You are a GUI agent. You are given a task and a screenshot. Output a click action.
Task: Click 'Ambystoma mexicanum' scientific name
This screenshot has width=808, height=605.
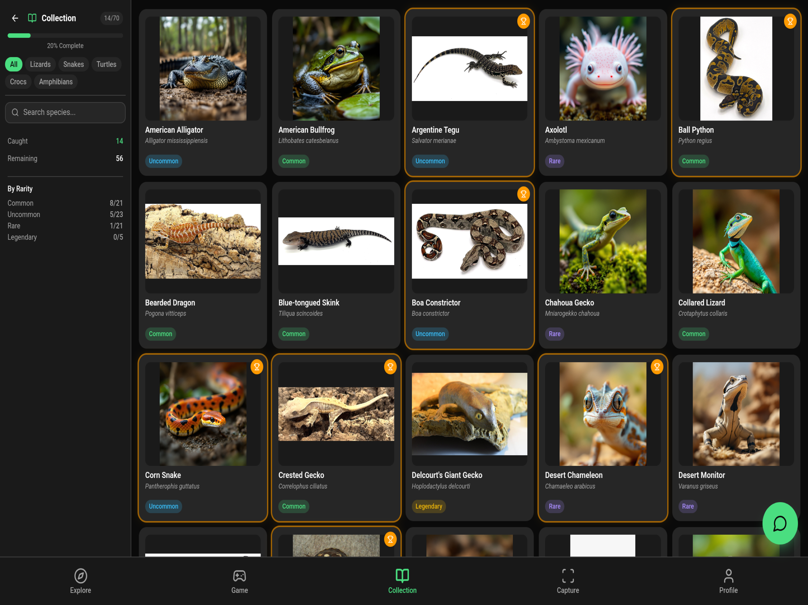pyautogui.click(x=575, y=141)
